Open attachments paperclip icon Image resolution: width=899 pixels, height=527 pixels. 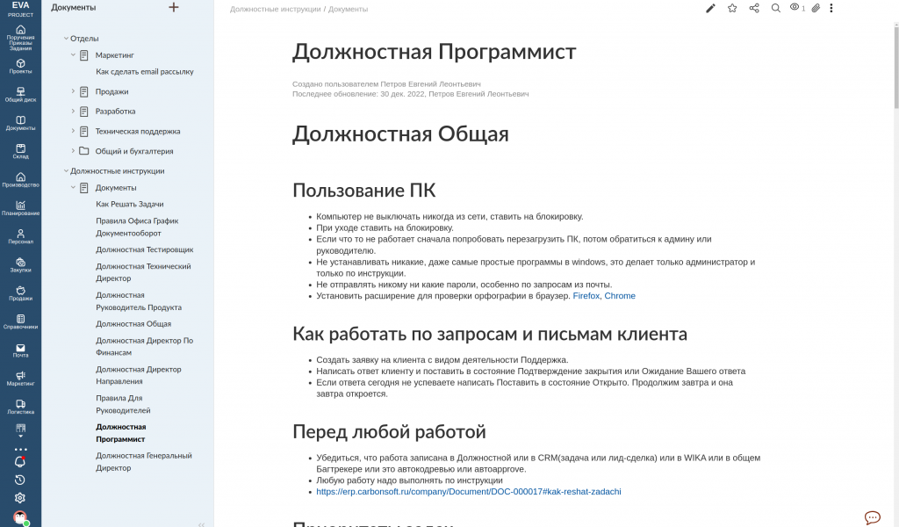pos(816,8)
